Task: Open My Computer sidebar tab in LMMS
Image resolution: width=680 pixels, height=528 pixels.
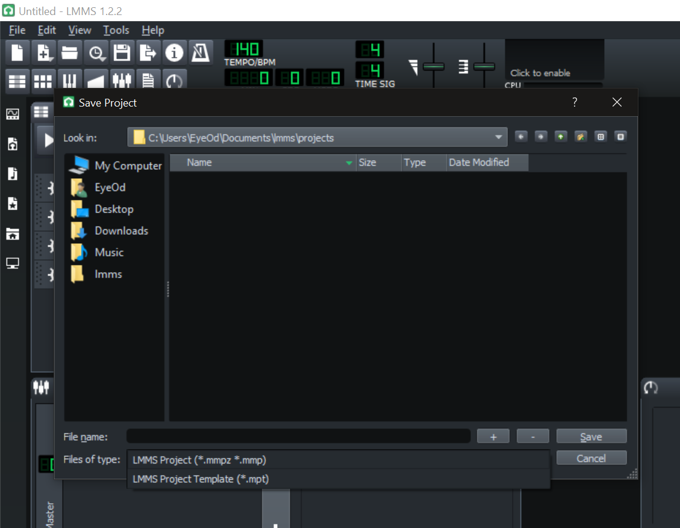Action: [13, 263]
